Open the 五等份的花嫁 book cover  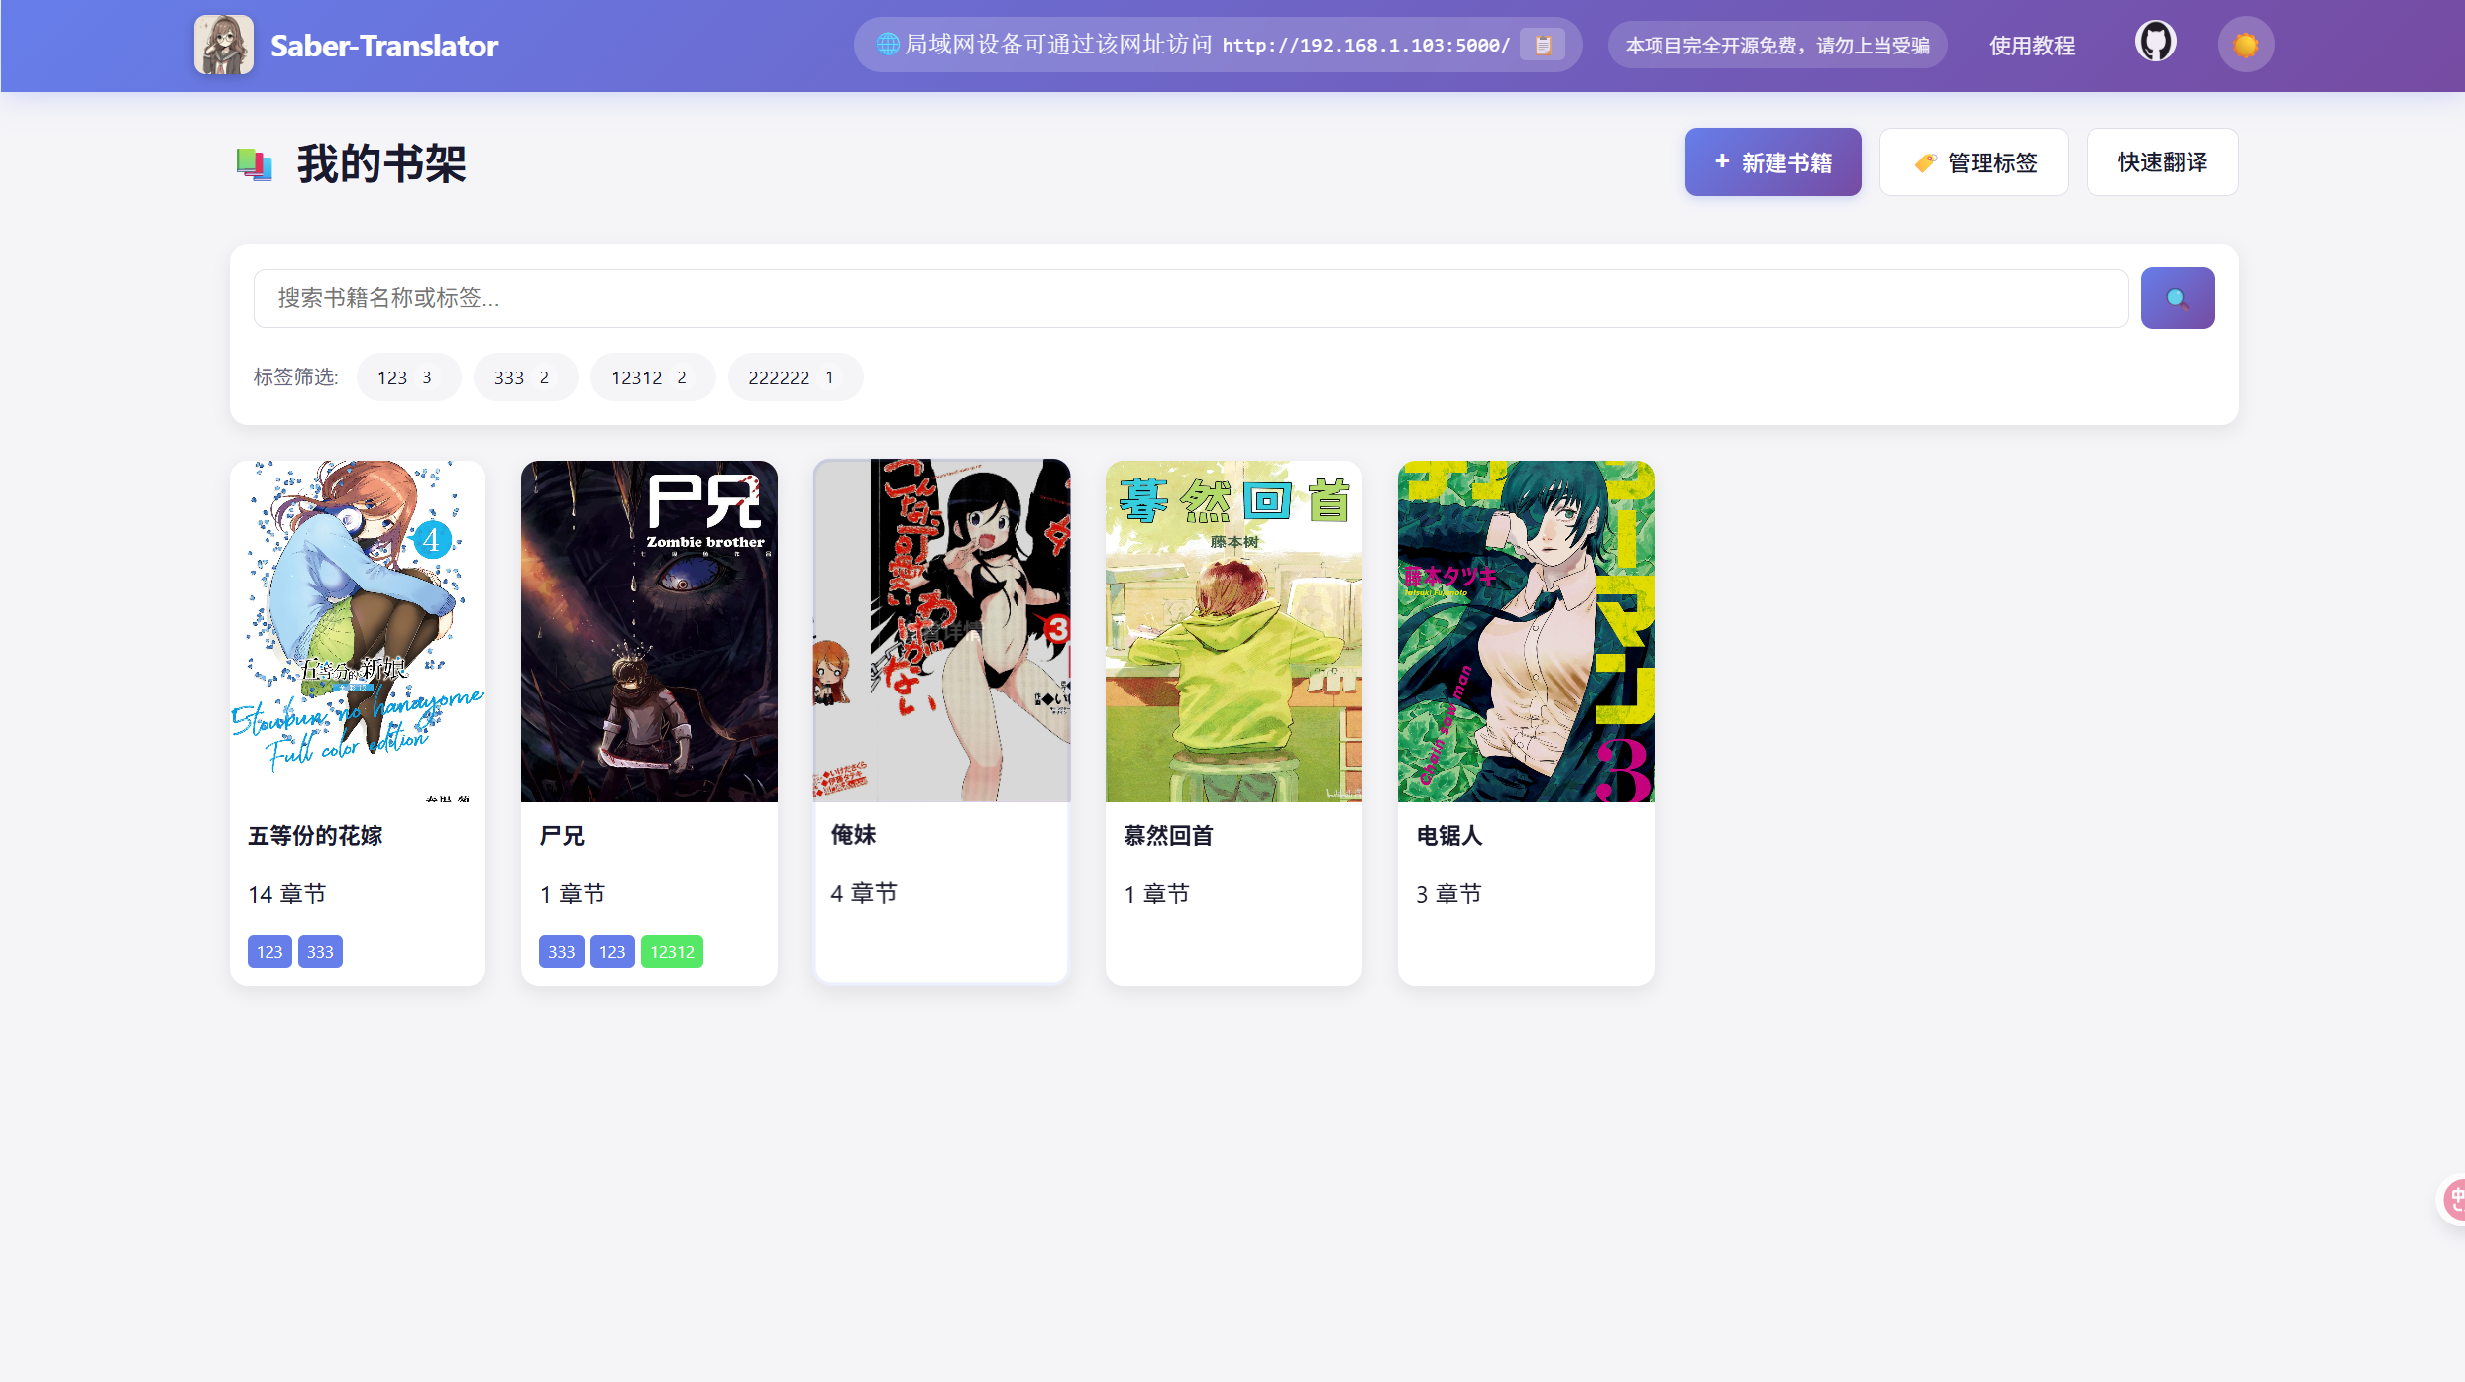358,631
